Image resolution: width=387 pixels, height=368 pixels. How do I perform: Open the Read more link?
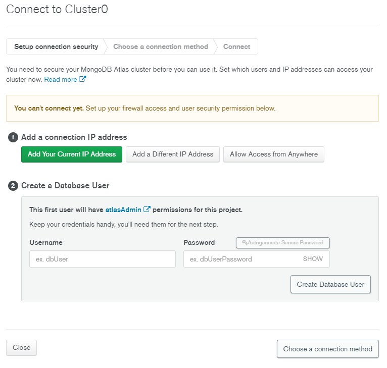click(x=61, y=79)
